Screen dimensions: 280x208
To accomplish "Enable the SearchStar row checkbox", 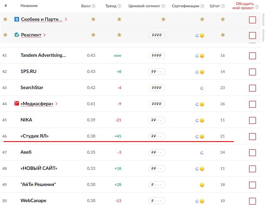I will click(252, 88).
